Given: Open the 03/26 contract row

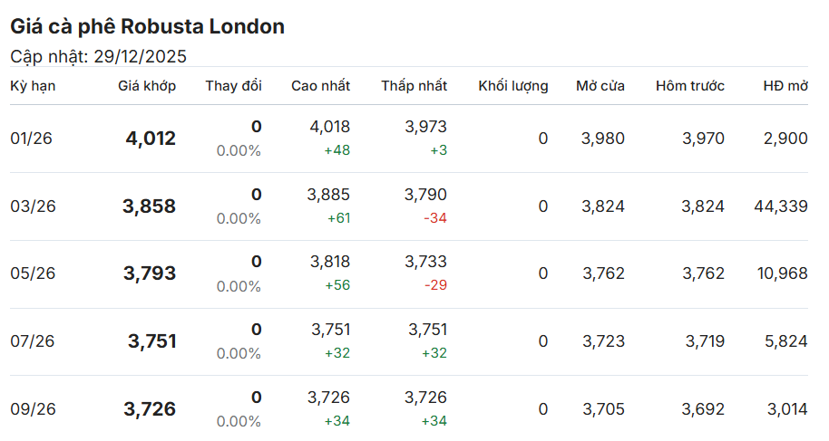Looking at the screenshot, I should coord(33,206).
